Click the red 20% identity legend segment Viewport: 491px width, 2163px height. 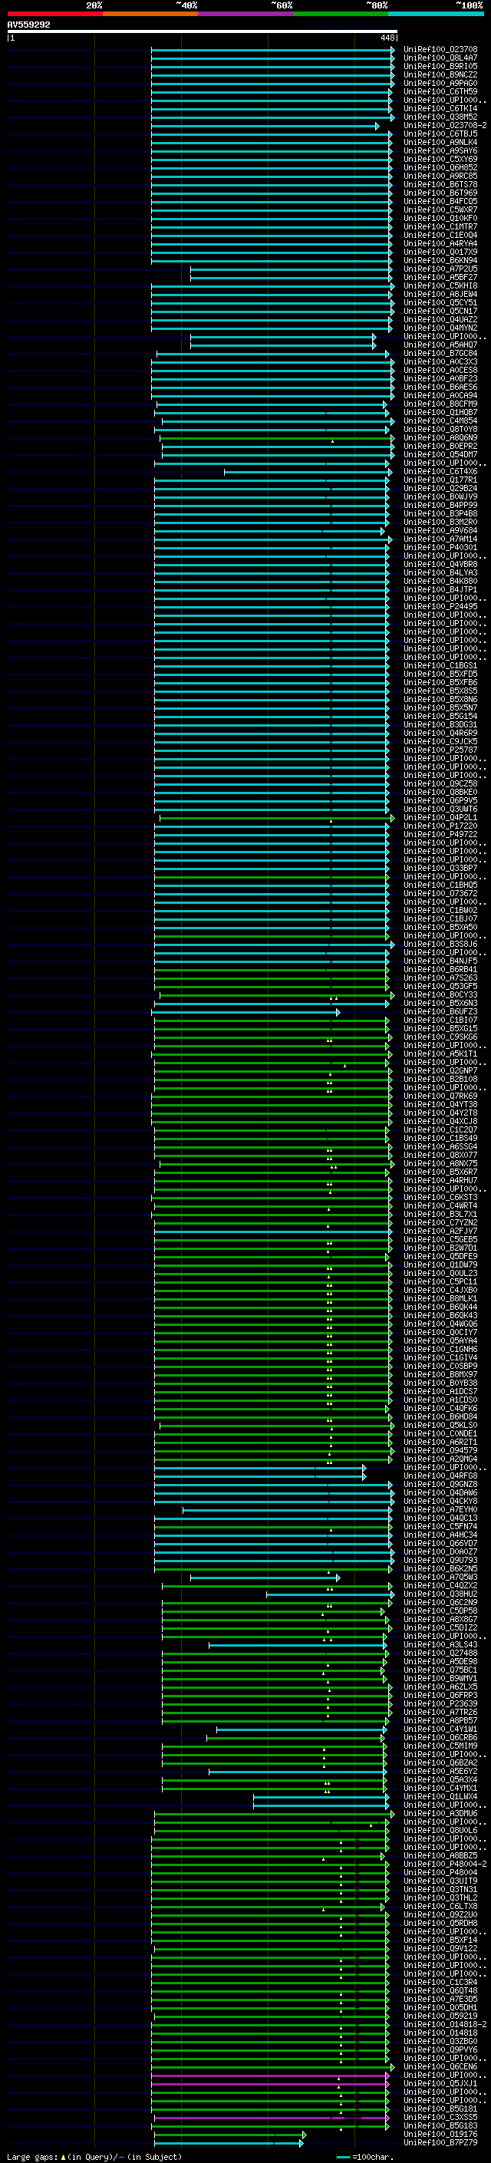click(x=54, y=14)
